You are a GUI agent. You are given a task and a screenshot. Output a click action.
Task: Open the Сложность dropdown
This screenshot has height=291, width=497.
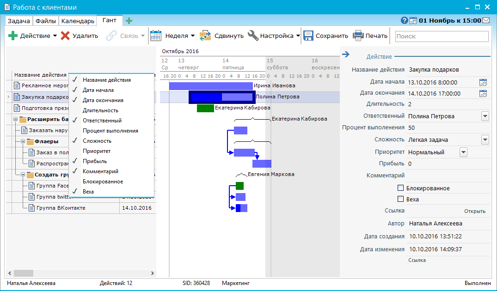[485, 139]
